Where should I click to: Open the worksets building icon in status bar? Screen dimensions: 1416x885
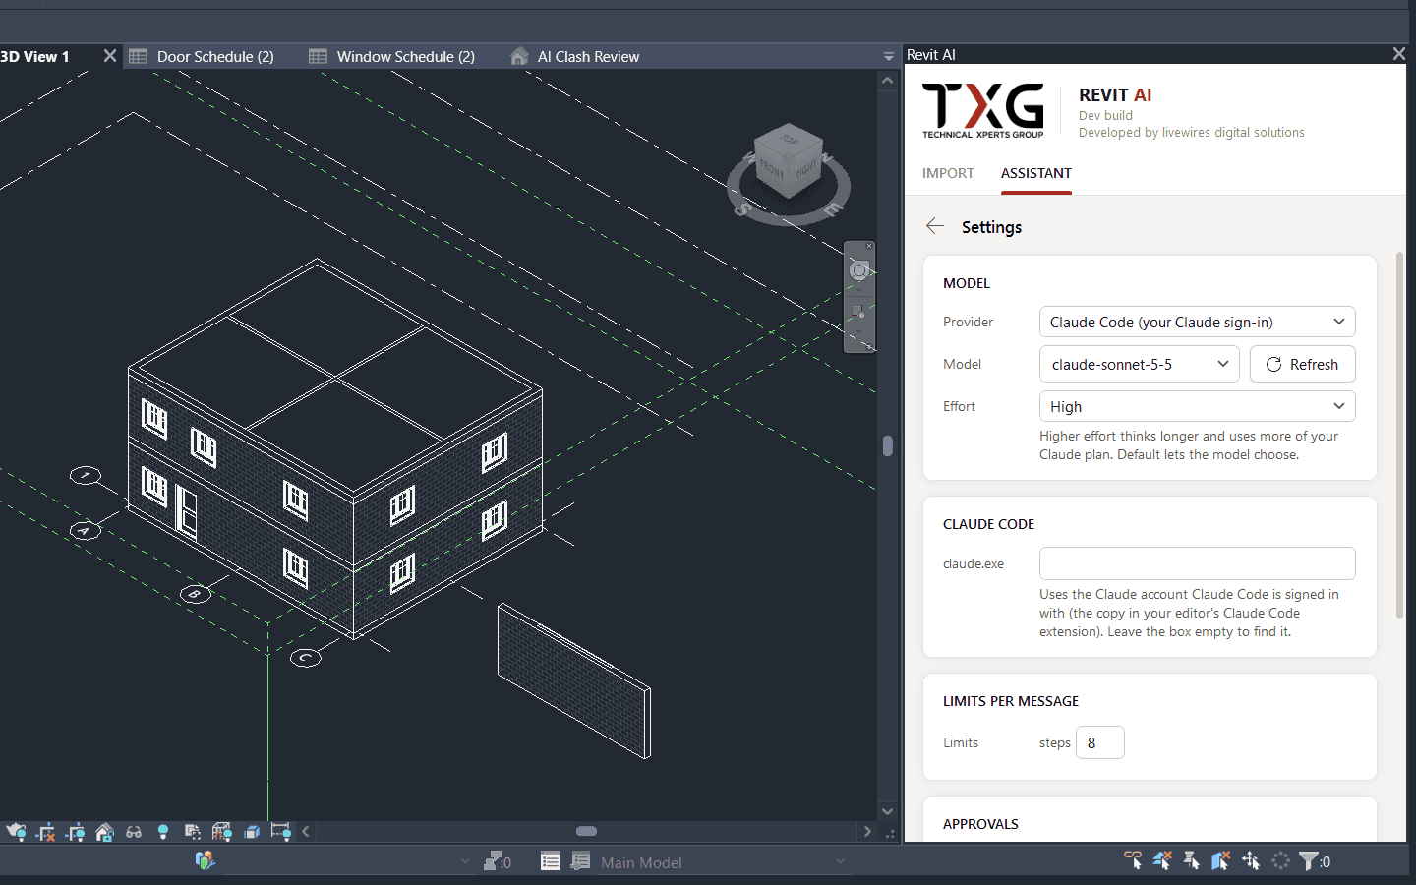[x=205, y=861]
